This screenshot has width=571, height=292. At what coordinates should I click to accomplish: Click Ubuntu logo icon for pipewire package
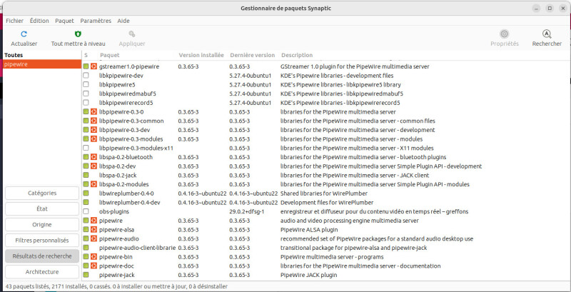click(94, 221)
